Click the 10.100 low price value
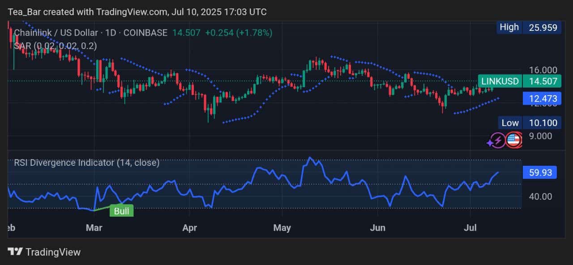 coord(543,123)
